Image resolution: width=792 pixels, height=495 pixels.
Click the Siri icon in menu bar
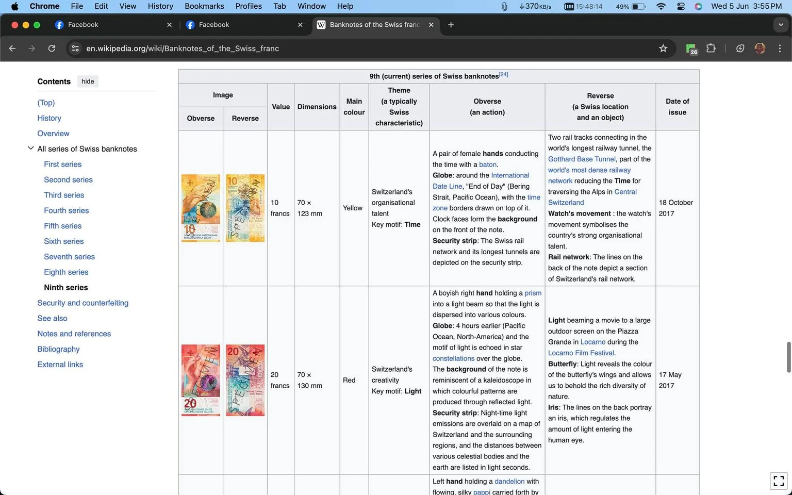coord(698,6)
